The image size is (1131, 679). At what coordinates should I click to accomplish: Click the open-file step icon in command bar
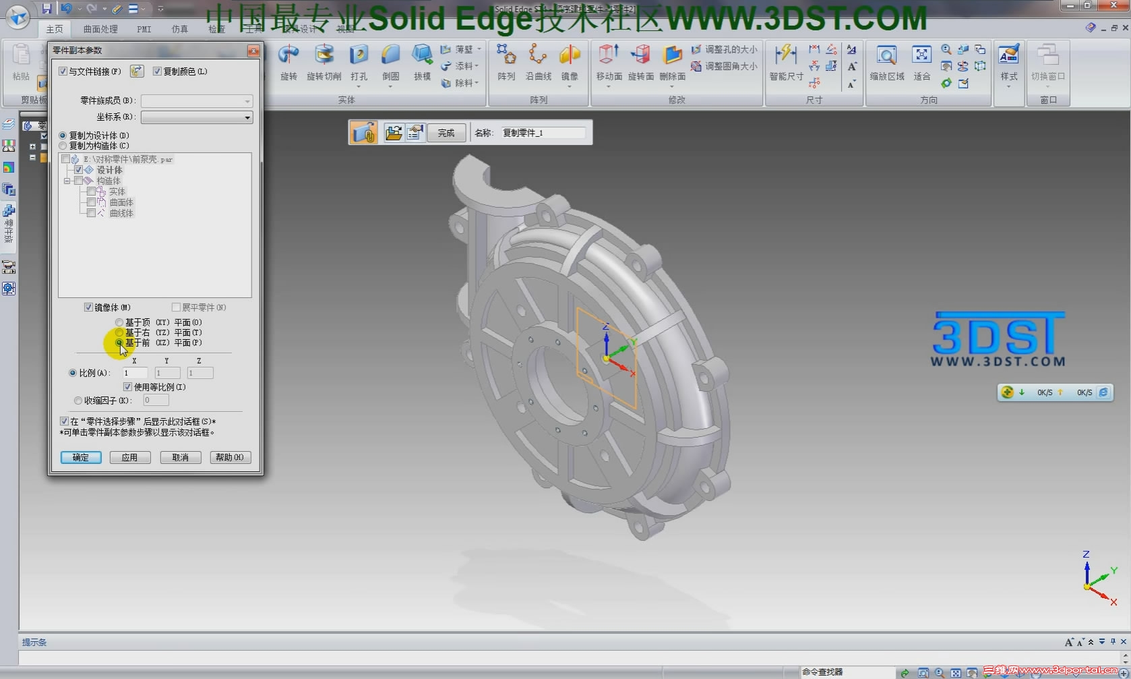pos(394,133)
